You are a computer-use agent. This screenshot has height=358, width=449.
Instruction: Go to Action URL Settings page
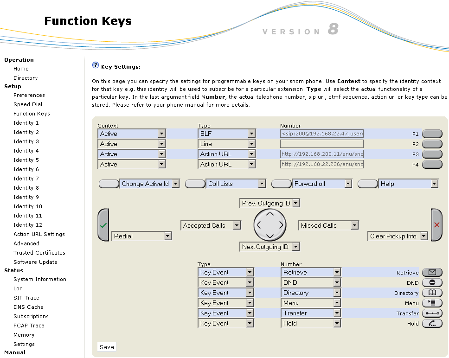click(39, 234)
